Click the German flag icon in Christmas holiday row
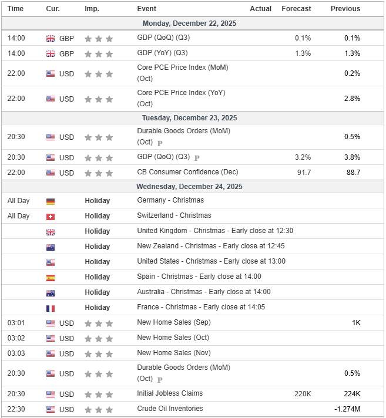Viewport: 386px width, 418px height. point(51,201)
